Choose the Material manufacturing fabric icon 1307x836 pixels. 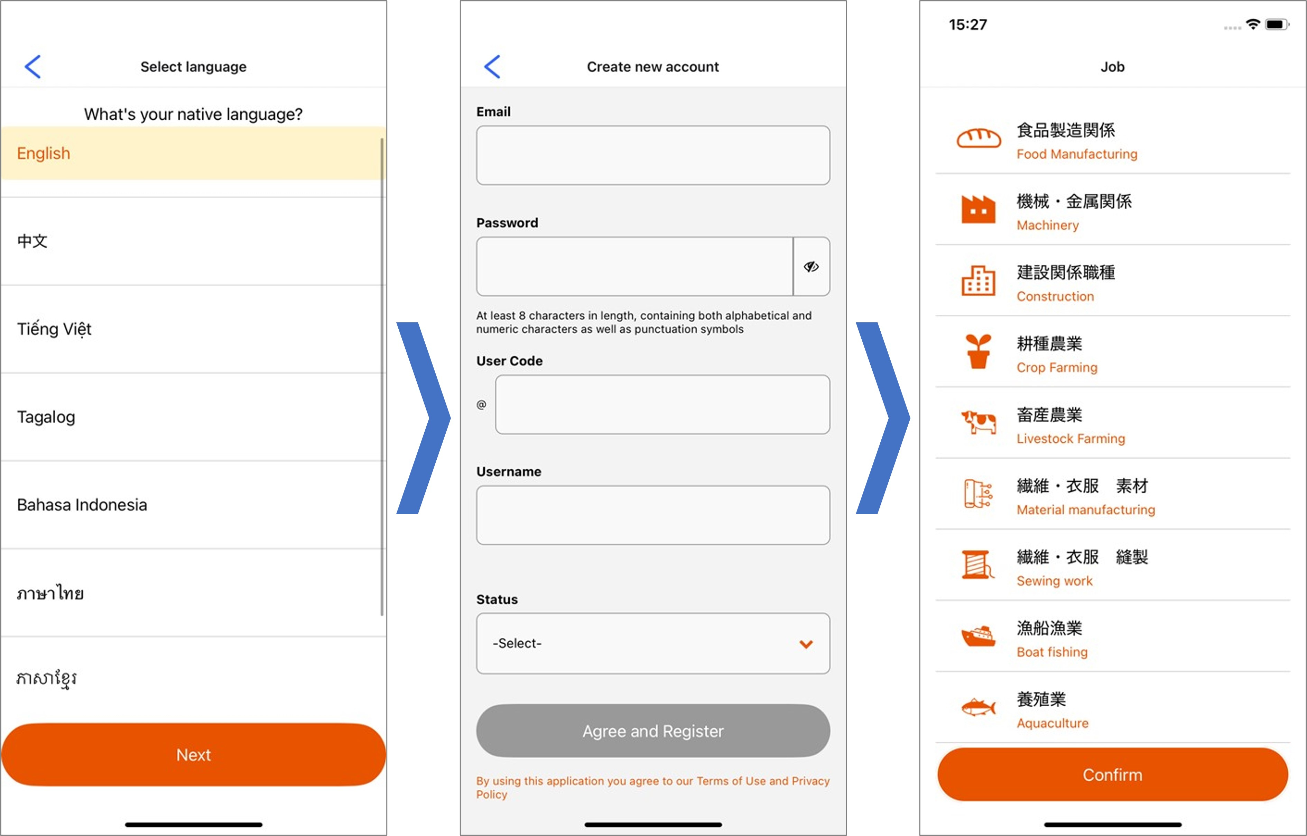(x=978, y=494)
